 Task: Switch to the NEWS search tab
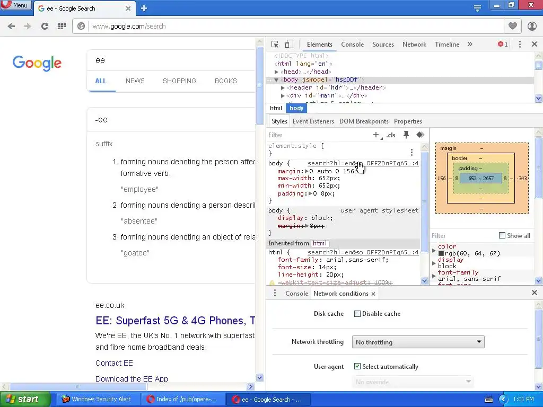point(135,81)
